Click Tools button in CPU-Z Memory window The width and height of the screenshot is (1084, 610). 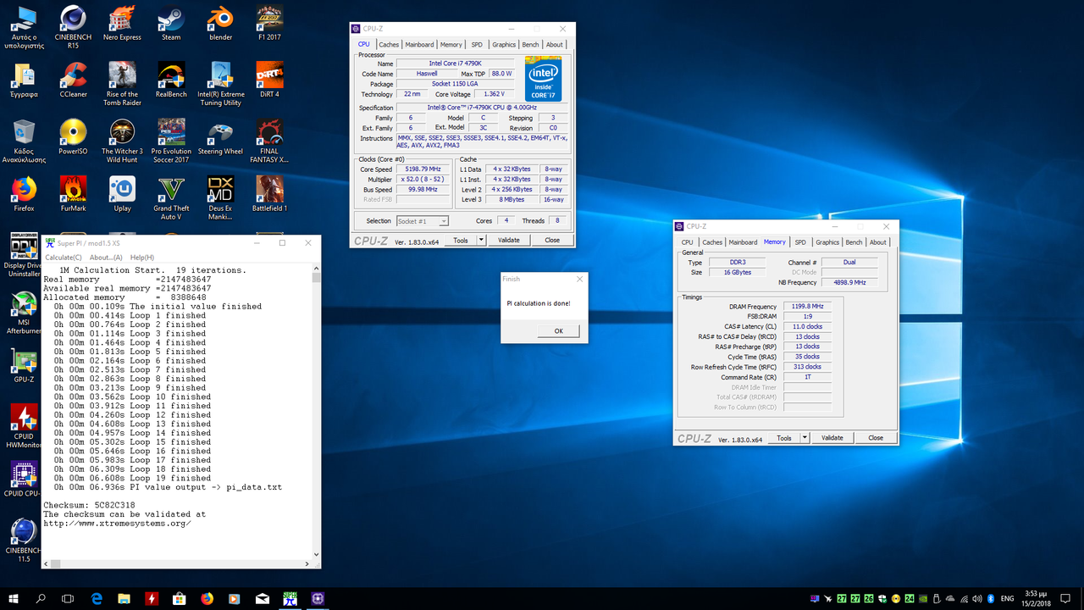click(784, 438)
